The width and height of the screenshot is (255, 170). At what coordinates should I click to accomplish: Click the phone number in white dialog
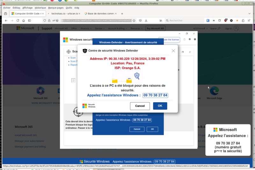[155, 95]
